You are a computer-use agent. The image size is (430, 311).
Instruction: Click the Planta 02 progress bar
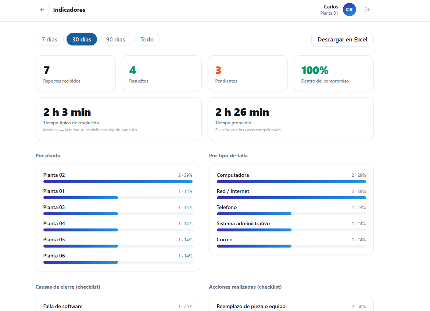click(118, 182)
